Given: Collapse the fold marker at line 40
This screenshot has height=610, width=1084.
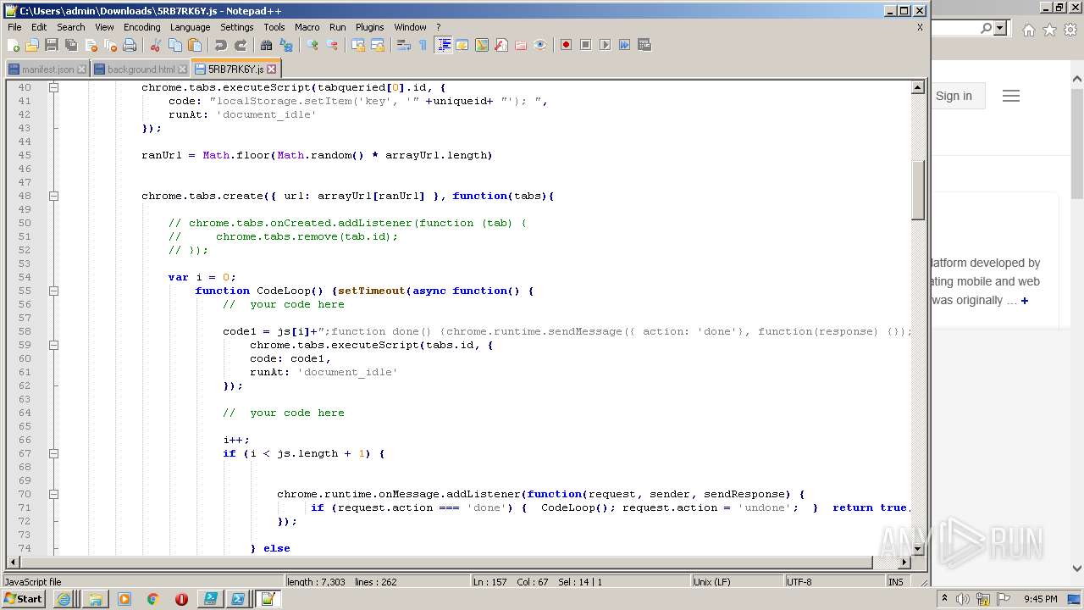Looking at the screenshot, I should [x=53, y=87].
